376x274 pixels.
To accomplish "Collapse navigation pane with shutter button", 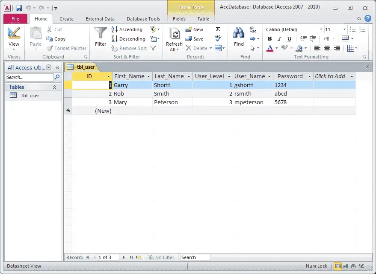I will [x=57, y=67].
